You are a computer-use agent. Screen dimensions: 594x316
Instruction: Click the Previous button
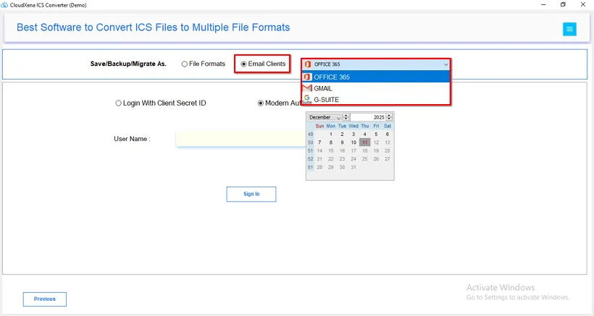(x=45, y=299)
